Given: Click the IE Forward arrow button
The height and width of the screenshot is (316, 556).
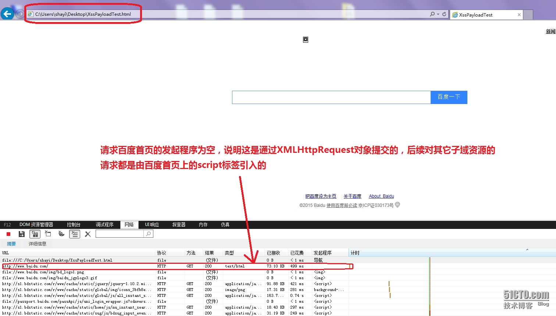Looking at the screenshot, I should coord(20,14).
